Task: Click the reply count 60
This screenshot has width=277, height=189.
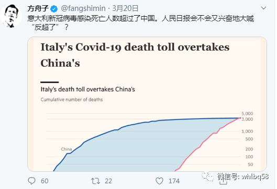Action: pos(45,181)
